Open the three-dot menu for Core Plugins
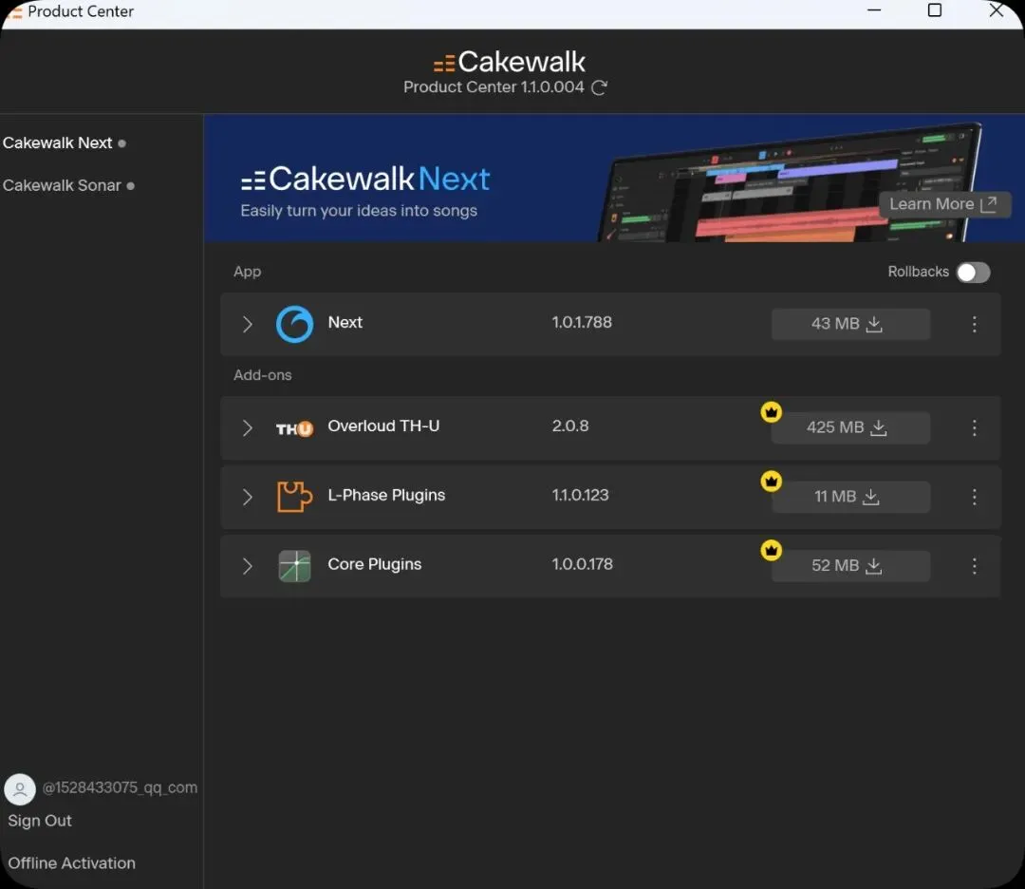Image resolution: width=1025 pixels, height=889 pixels. pyautogui.click(x=974, y=565)
